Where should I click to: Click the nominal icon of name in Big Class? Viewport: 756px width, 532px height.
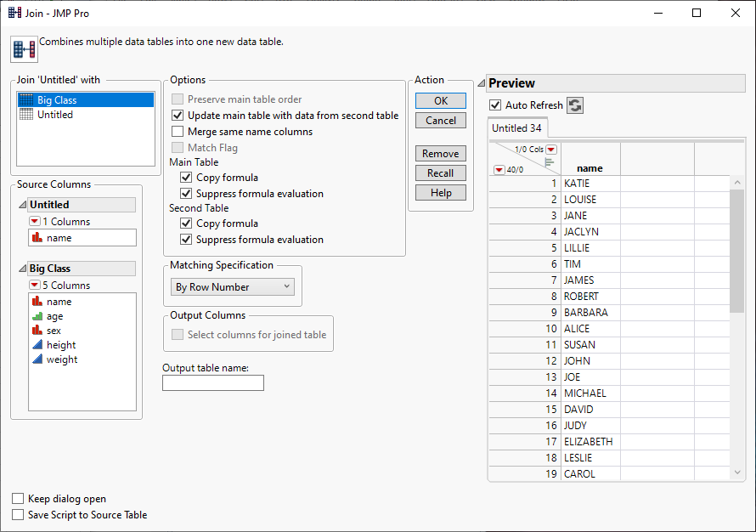[37, 301]
